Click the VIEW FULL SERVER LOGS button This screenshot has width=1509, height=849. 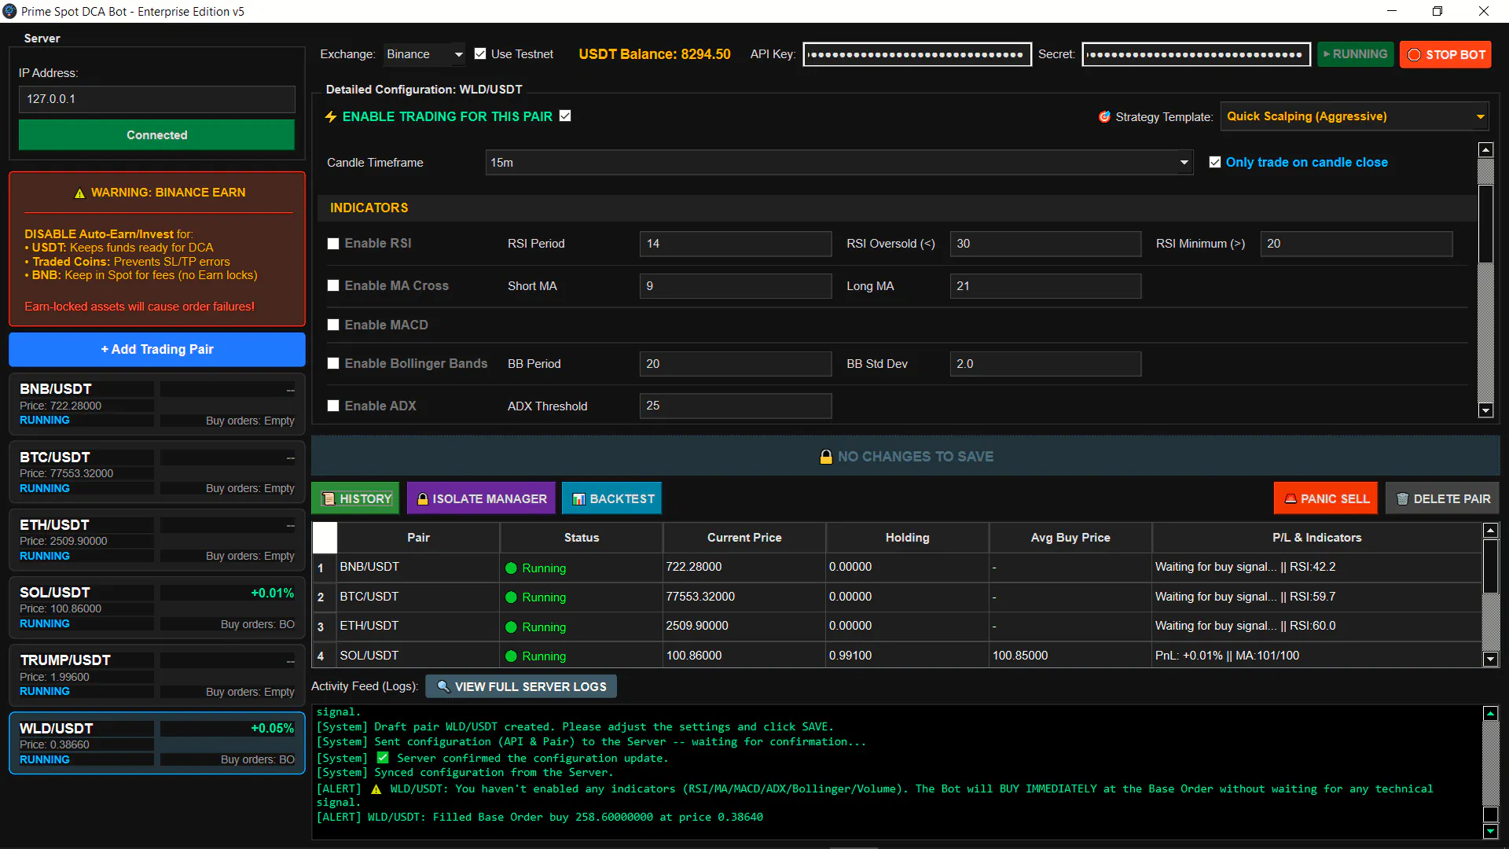[521, 686]
